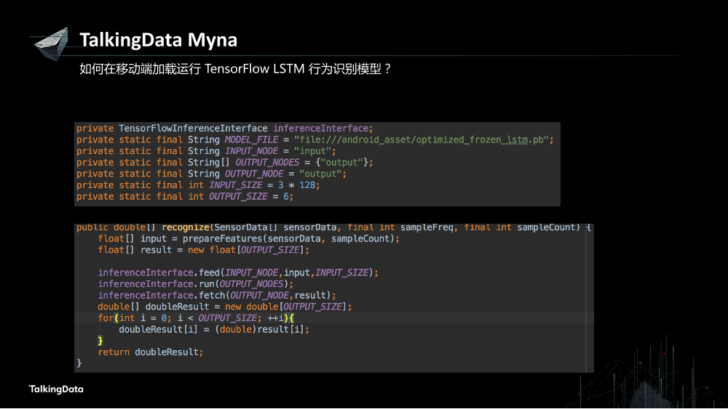Click the sampleCount parameter in the method signature
The width and height of the screenshot is (728, 409).
[546, 227]
